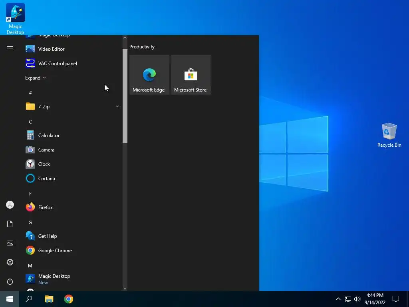
Task: Click the # letter header
Action: click(30, 93)
